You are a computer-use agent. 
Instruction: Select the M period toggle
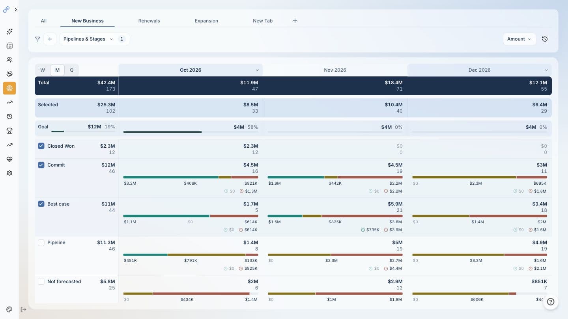(57, 70)
